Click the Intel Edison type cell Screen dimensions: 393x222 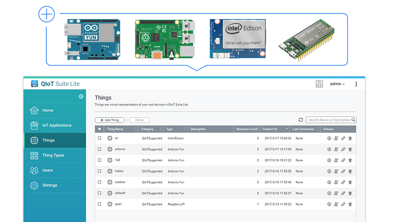coord(175,138)
